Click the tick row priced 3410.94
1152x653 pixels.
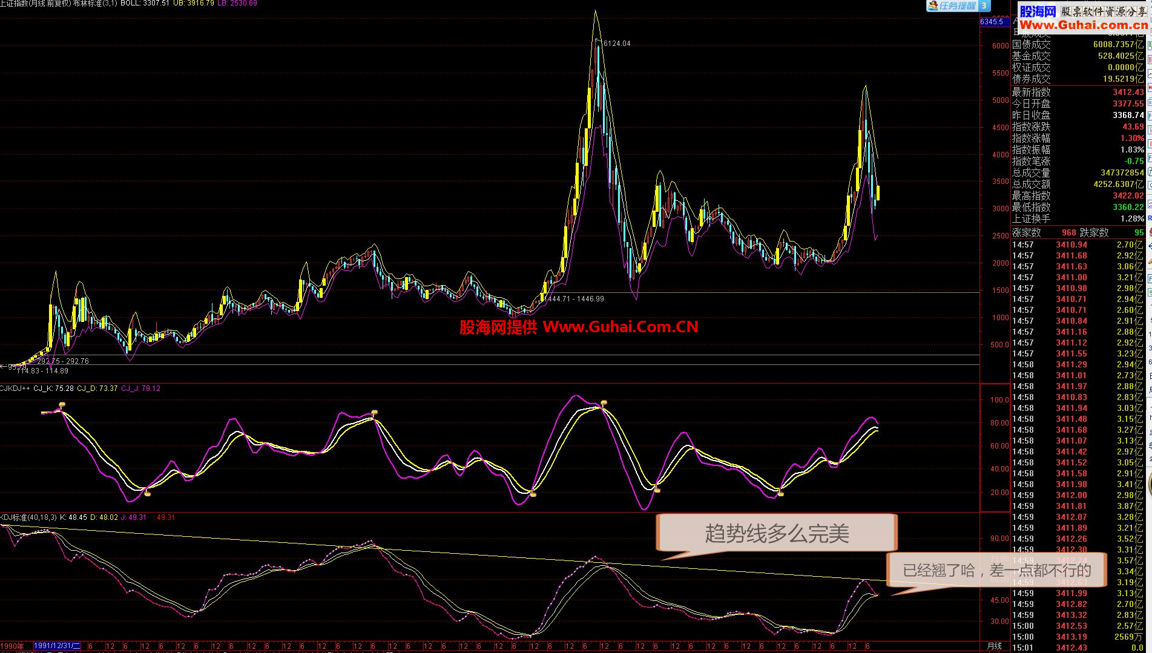1078,244
